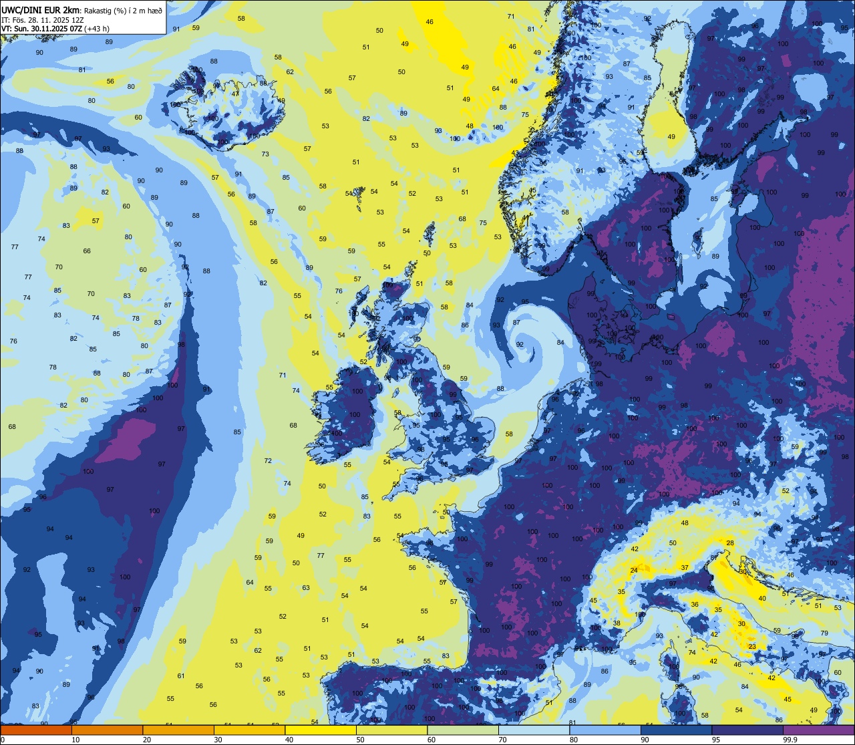This screenshot has height=745, width=855.
Task: Click the humidity value '61' in the southwestern Atlantic
Action: (x=180, y=676)
